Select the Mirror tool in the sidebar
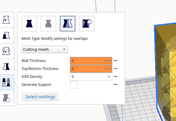 pyautogui.click(x=6, y=67)
